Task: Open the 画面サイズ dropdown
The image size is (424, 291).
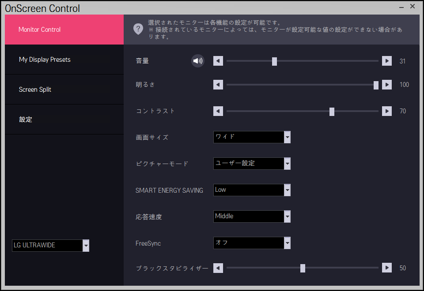Action: click(287, 137)
